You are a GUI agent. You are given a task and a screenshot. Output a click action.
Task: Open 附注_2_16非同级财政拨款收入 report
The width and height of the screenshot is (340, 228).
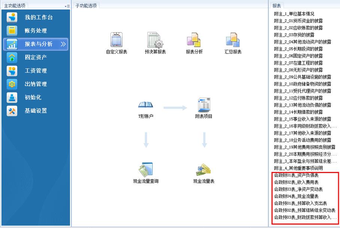[305, 126]
